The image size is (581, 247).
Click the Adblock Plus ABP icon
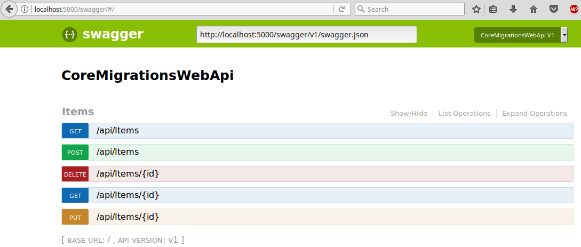(x=574, y=9)
